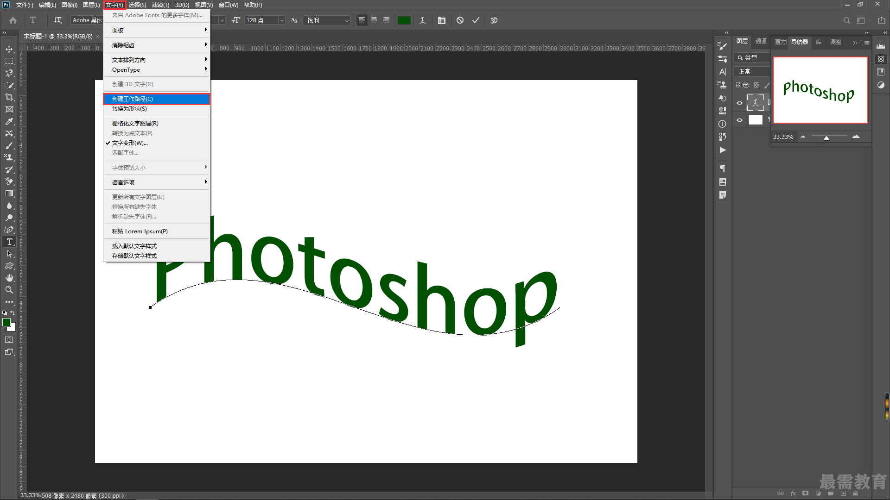Choose 创建工作路径(C) from the menu
The height and width of the screenshot is (500, 890).
coord(157,99)
